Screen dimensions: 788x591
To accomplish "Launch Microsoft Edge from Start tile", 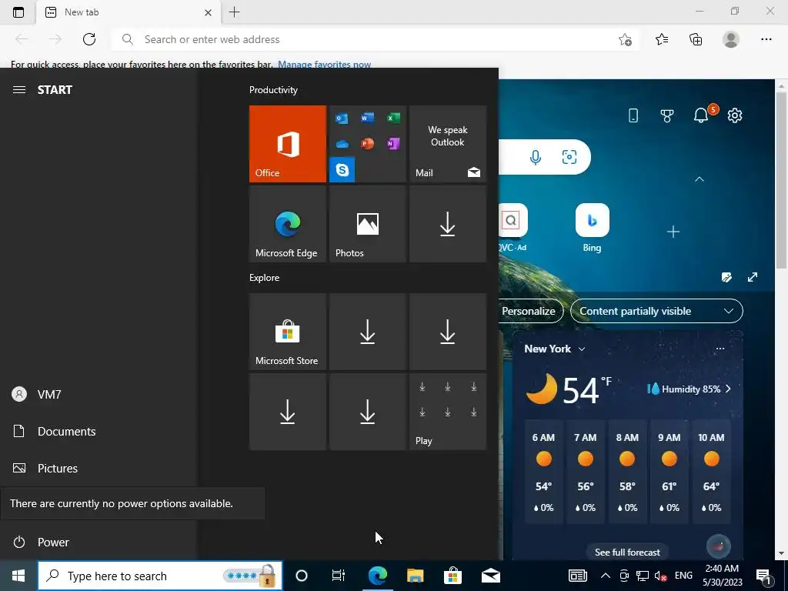I will pos(288,224).
